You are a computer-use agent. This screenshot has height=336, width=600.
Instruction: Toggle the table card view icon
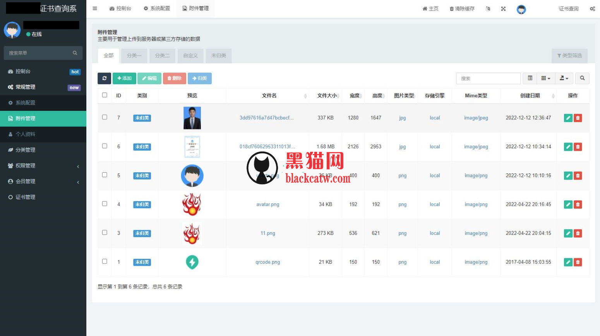(530, 78)
